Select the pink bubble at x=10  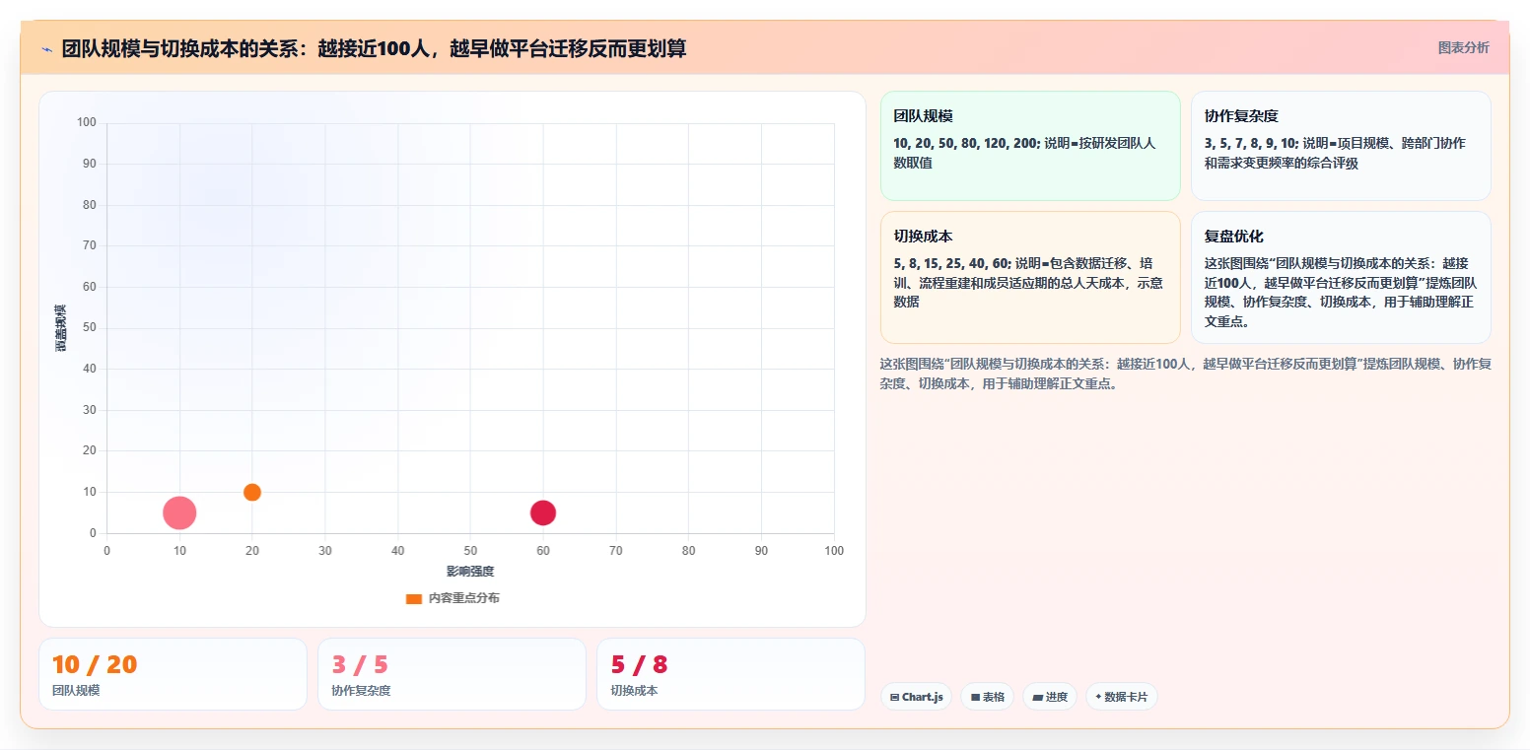point(179,512)
